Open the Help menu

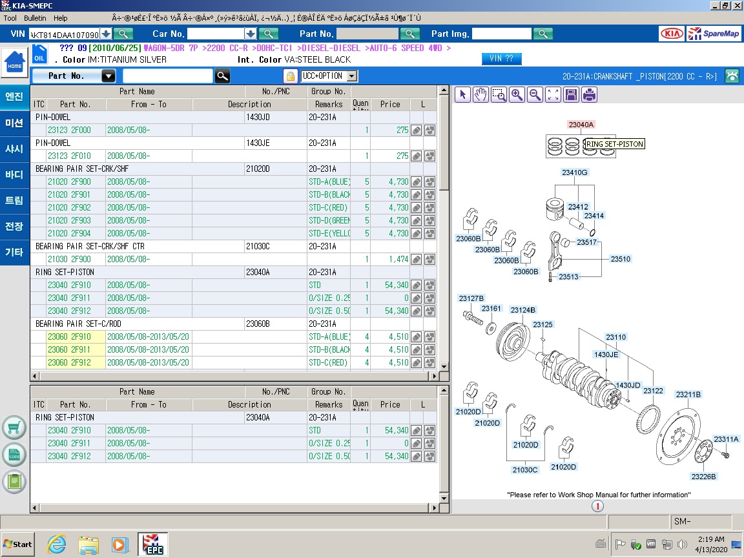[60, 18]
